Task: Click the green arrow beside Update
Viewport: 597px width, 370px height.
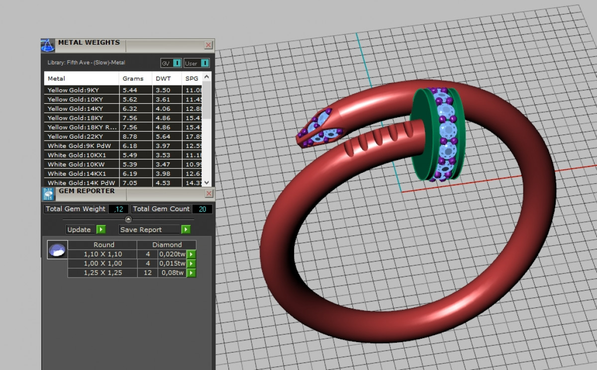Action: pyautogui.click(x=101, y=229)
